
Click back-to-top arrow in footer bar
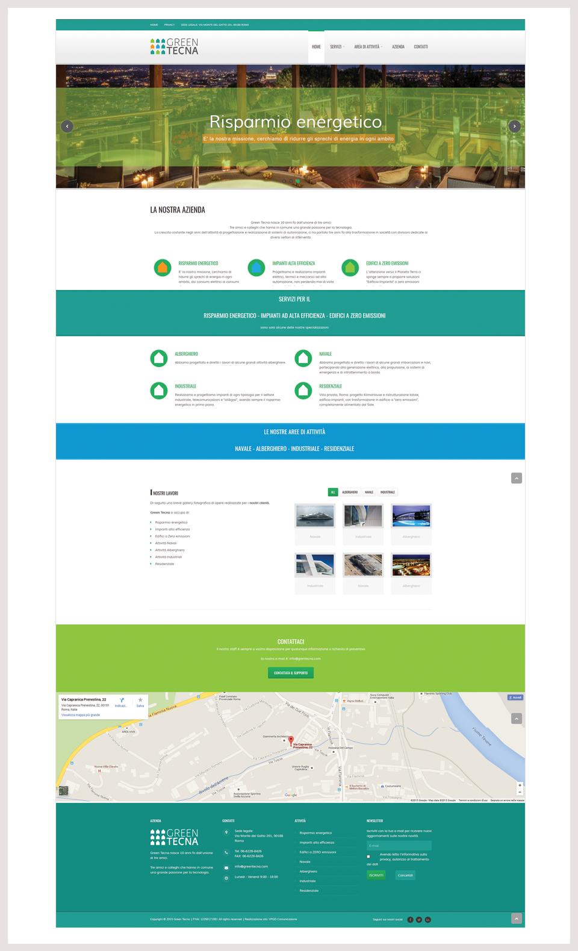click(517, 918)
